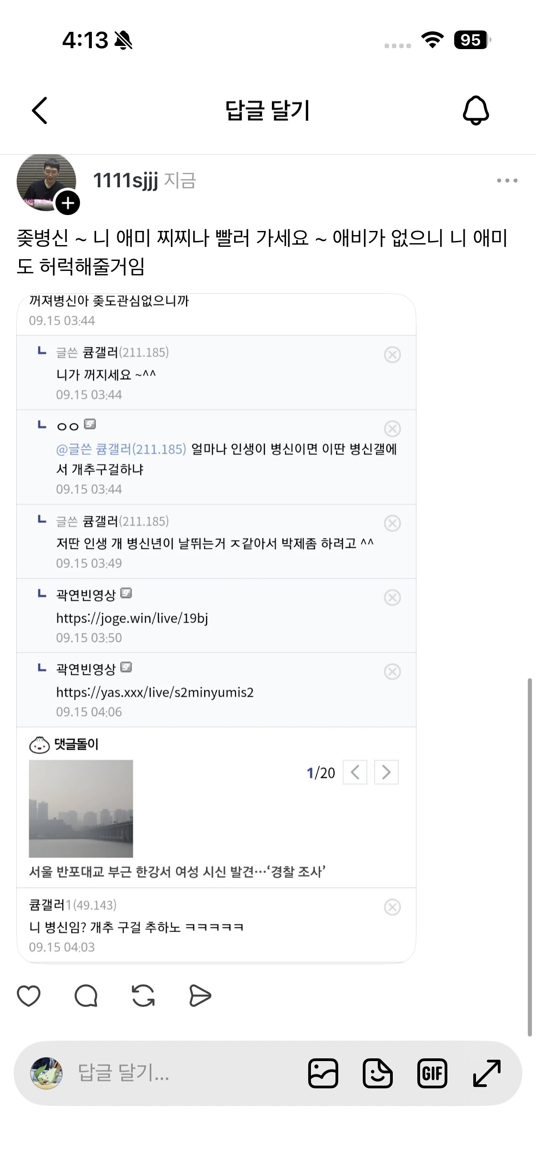Viewport: 536px width, 1162px height.
Task: Open the 1111sjjj profile name
Action: pyautogui.click(x=125, y=180)
